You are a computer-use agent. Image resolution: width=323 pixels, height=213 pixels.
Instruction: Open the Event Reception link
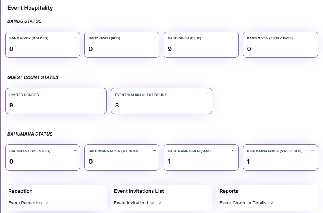pyautogui.click(x=25, y=203)
